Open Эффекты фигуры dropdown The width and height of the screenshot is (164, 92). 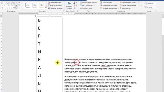[x=55, y=8]
